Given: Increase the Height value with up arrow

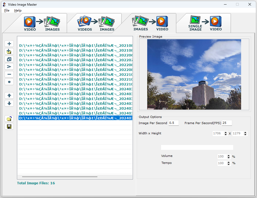Looking at the screenshot, I should point(245,132).
